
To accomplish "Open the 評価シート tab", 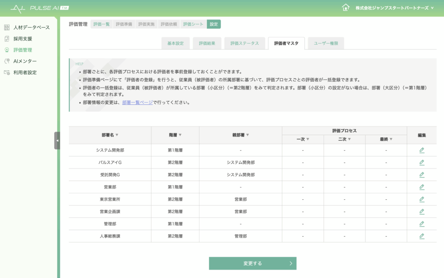I will pyautogui.click(x=193, y=24).
